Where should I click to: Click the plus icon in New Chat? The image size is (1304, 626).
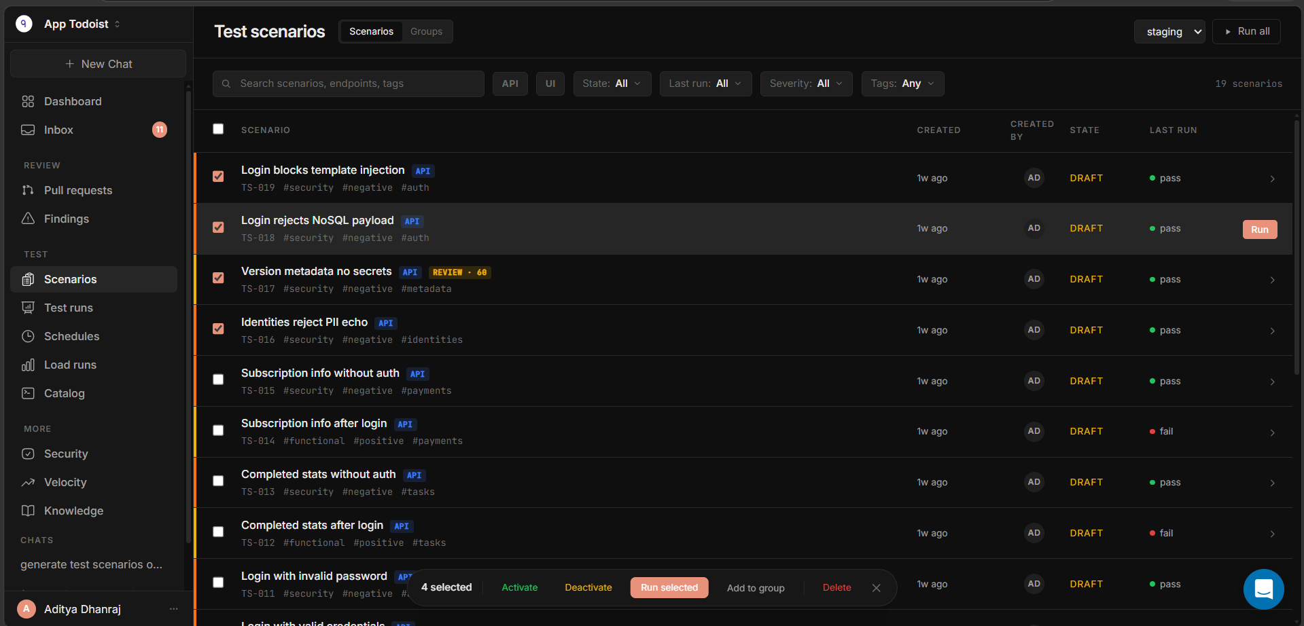coord(69,64)
